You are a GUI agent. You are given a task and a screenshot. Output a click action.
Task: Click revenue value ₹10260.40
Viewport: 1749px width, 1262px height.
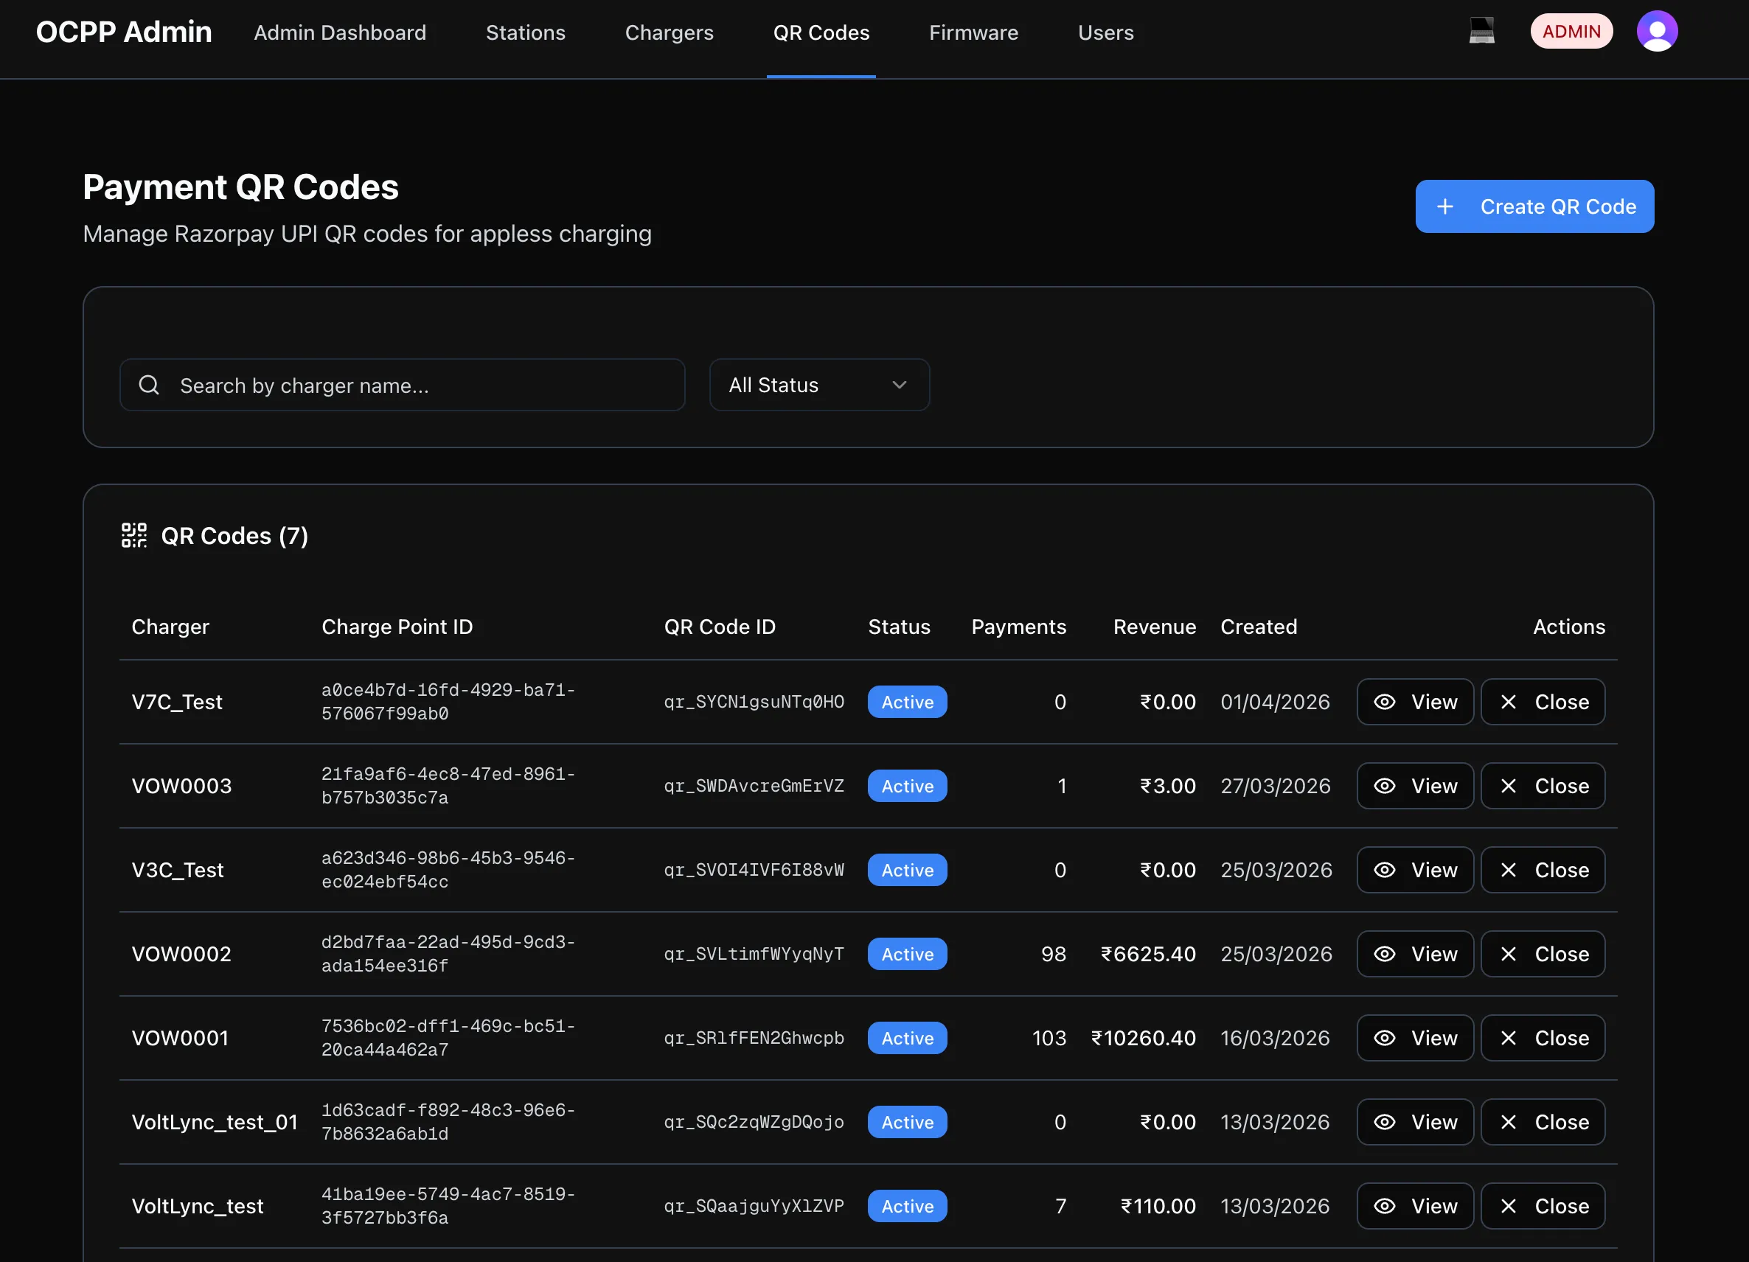tap(1143, 1038)
